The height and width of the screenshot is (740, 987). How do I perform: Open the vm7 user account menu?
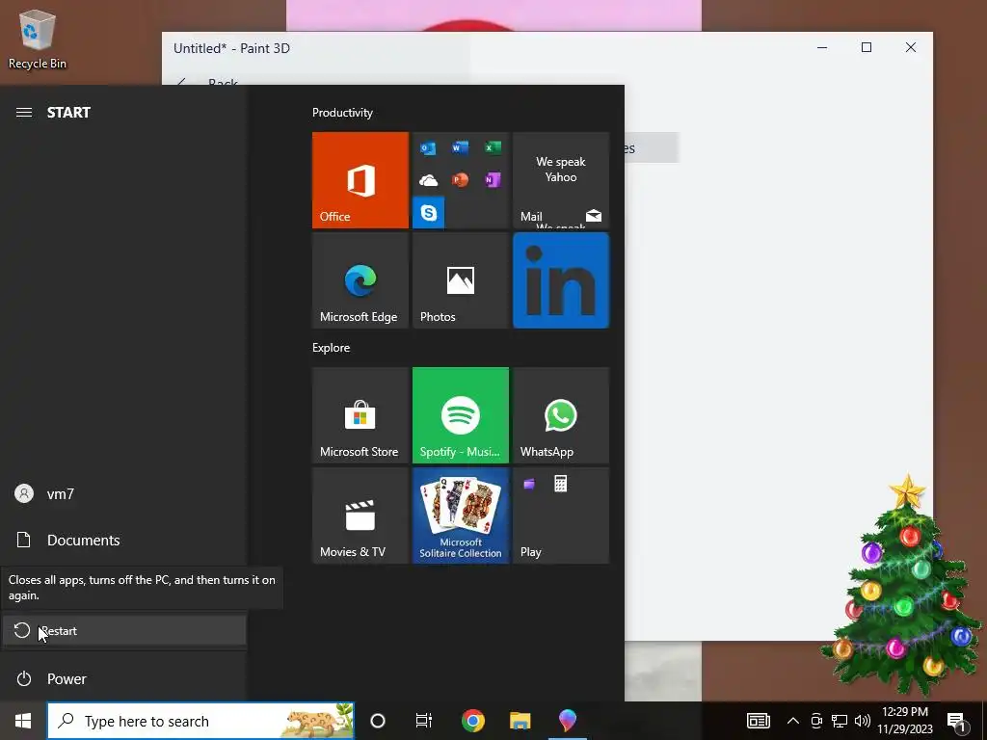pyautogui.click(x=123, y=494)
